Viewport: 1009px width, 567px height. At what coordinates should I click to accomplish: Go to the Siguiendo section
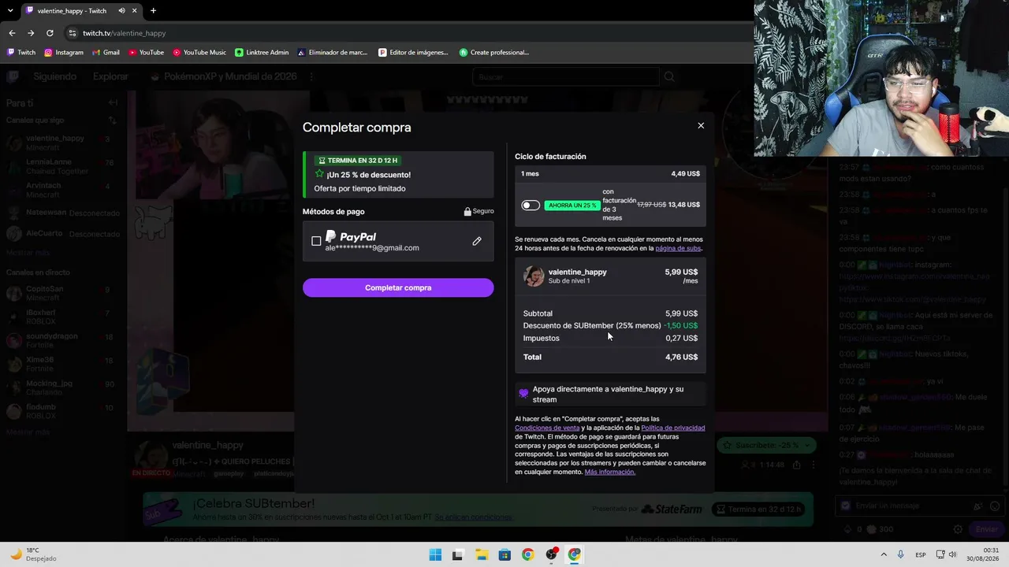[x=54, y=76]
